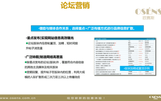This screenshot has width=161, height=101.
Task: Open the forum screenshot thumbnail
Action: pyautogui.click(x=125, y=57)
